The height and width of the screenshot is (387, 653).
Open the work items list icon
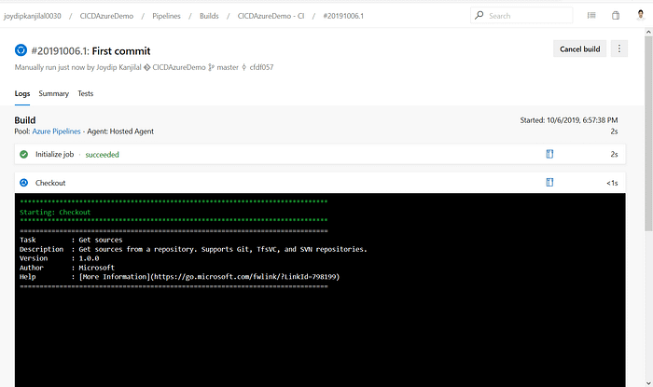click(x=591, y=16)
